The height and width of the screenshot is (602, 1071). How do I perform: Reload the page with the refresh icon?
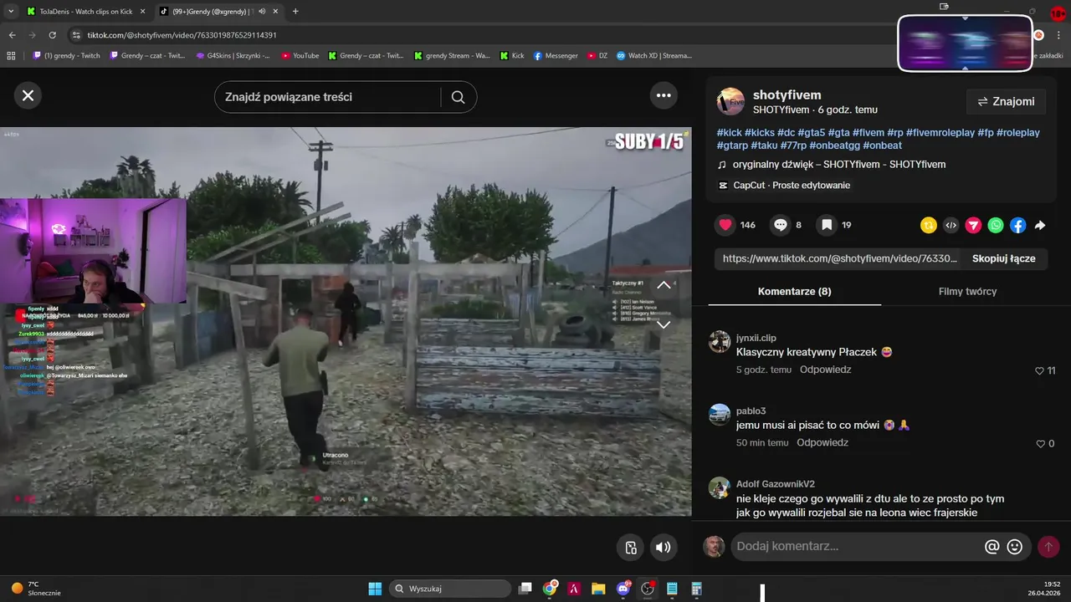[x=53, y=35]
